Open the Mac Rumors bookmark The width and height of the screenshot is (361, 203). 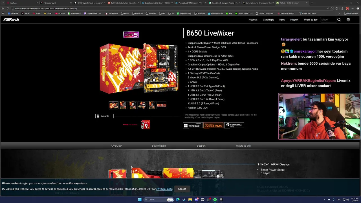pos(112,14)
